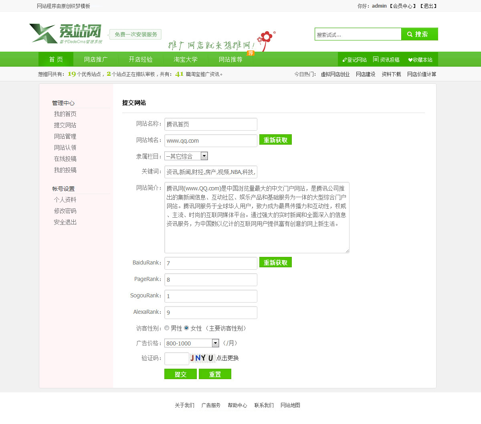Open the 网站推荐 navigation tab
The height and width of the screenshot is (424, 481).
pyautogui.click(x=230, y=59)
